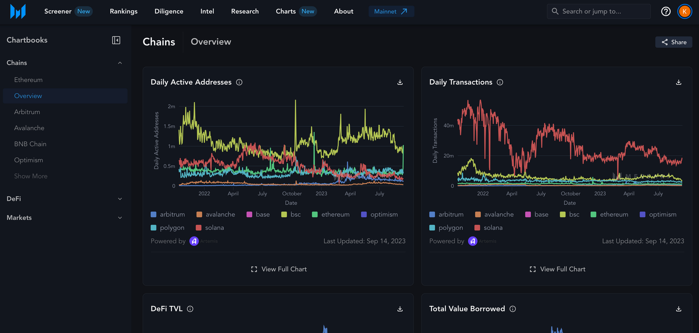Toggle avalanche series in Daily Active Addresses
The height and width of the screenshot is (333, 699).
tap(216, 215)
